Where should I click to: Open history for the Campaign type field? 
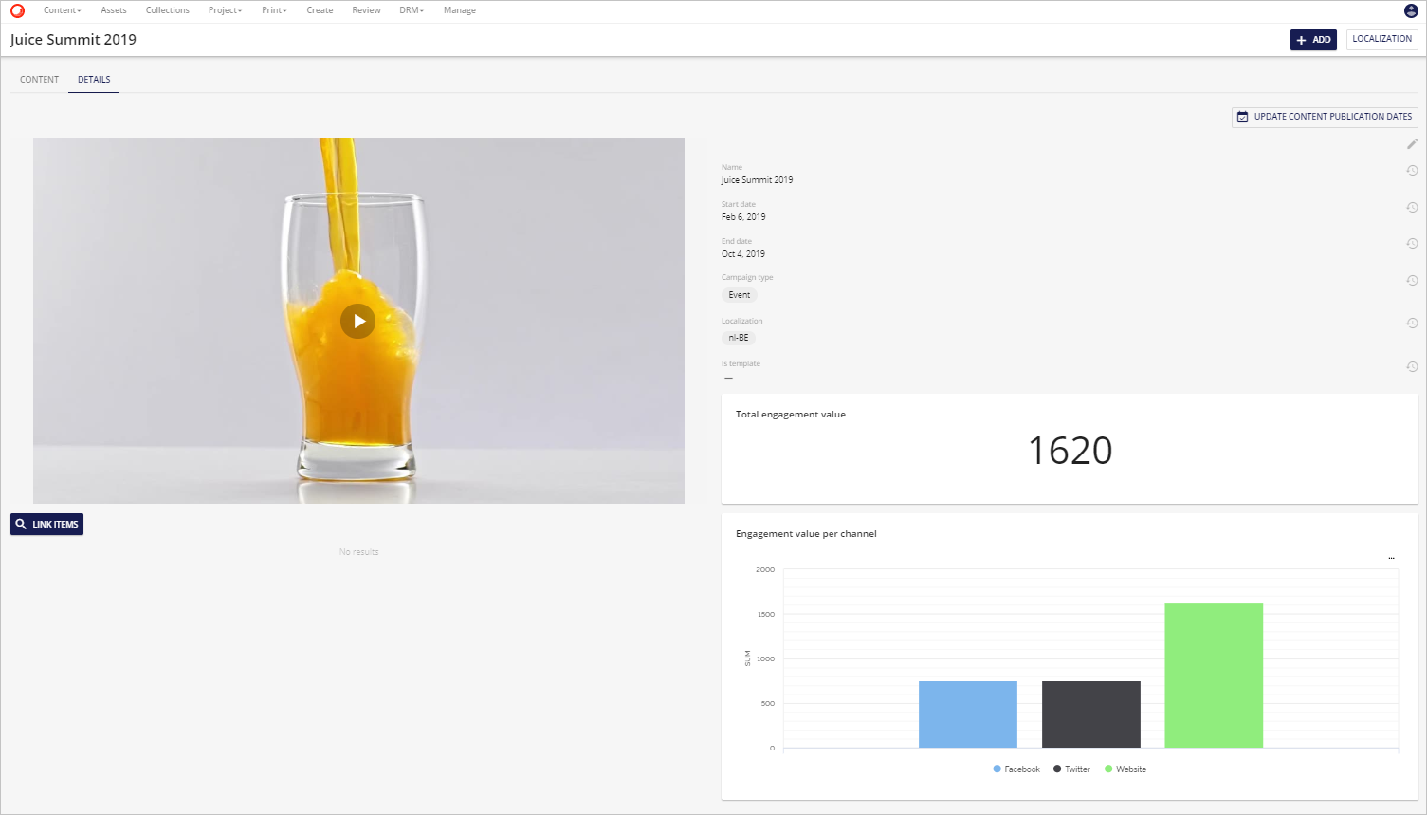point(1412,281)
